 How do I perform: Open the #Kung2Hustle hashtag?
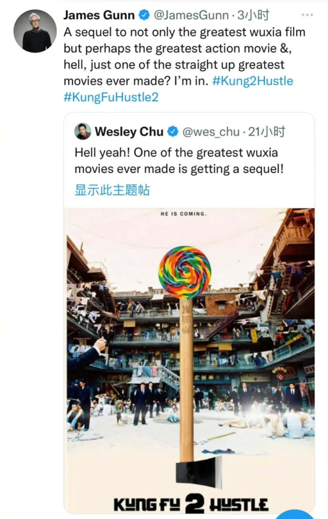(x=253, y=81)
